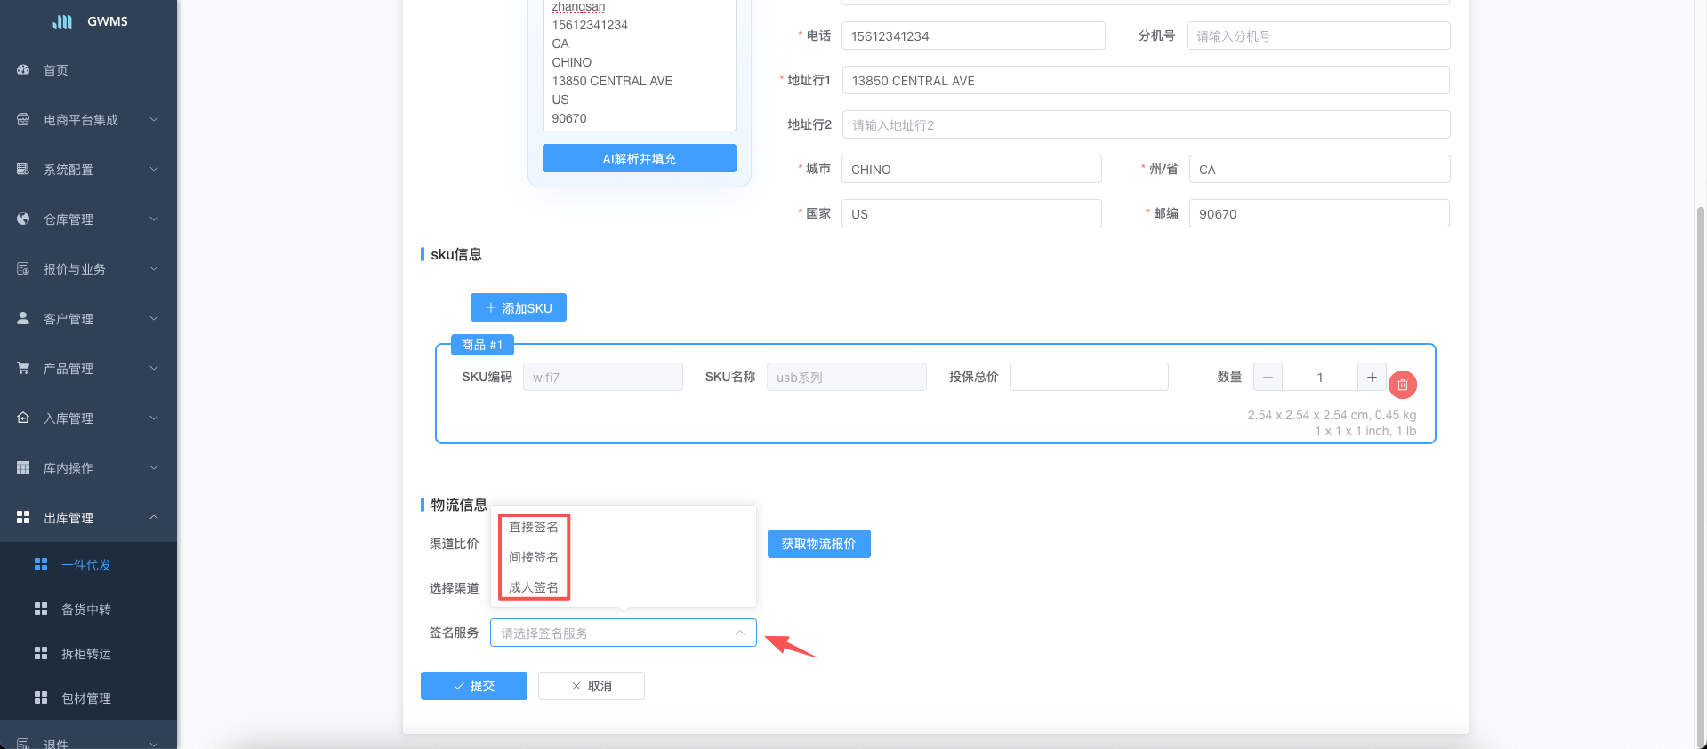
Task: Click the SKU编码 wifi7 field
Action: [x=603, y=377]
